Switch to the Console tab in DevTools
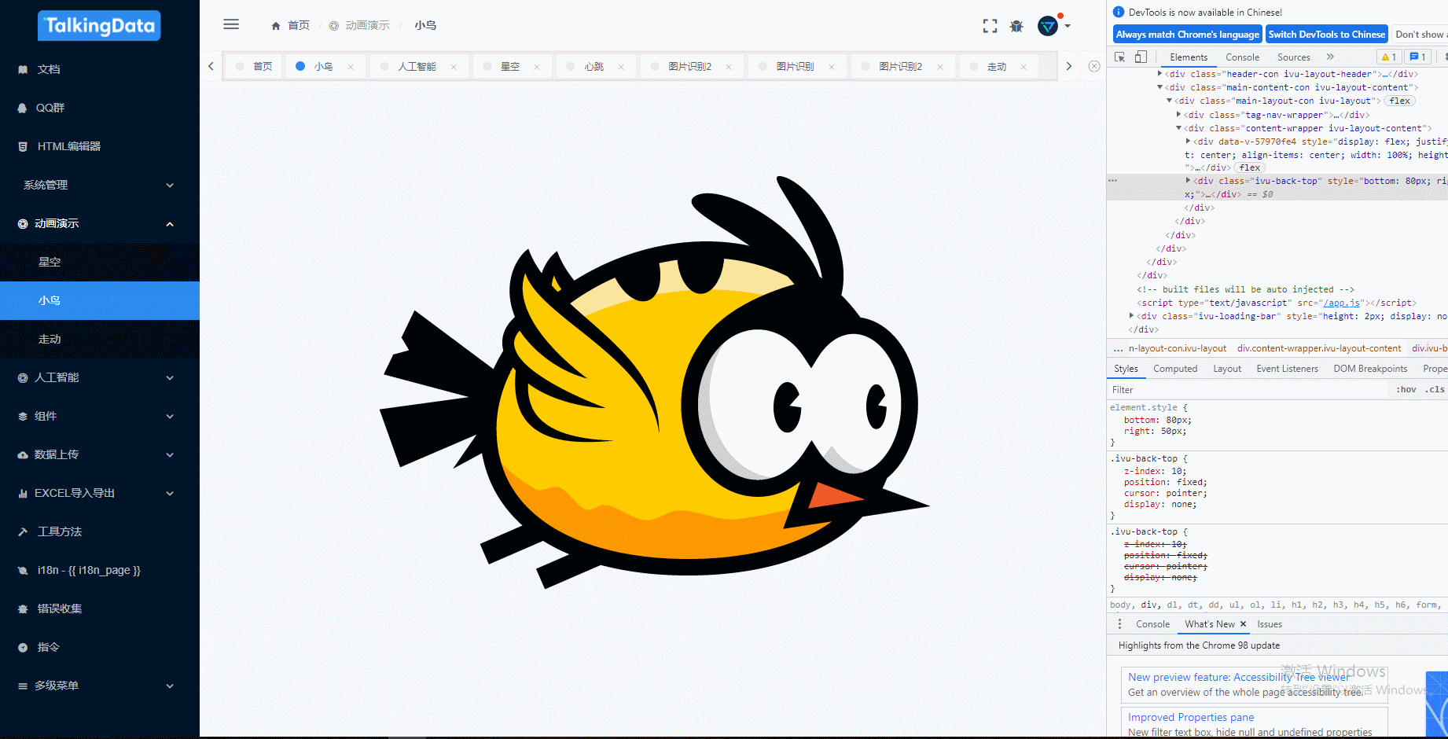This screenshot has width=1448, height=739. [x=1242, y=57]
